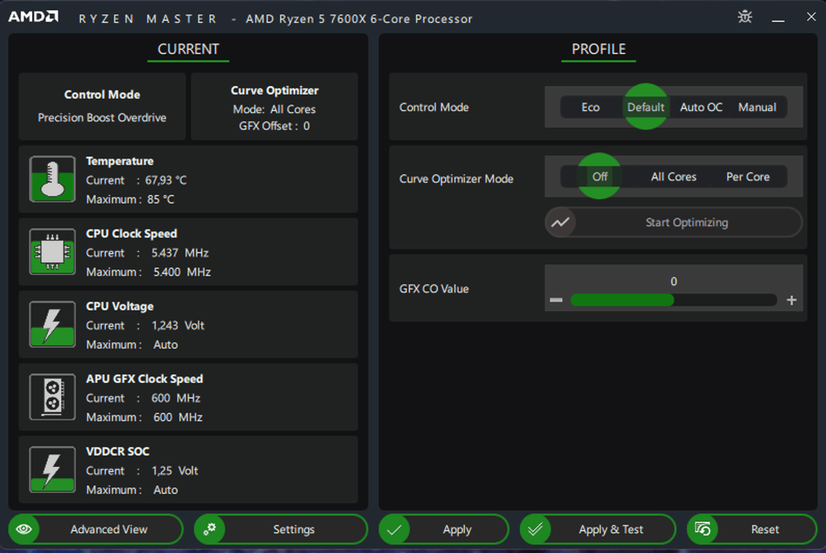Viewport: 826px width, 553px height.
Task: Click the eye icon on Advanced View
Action: [x=24, y=529]
